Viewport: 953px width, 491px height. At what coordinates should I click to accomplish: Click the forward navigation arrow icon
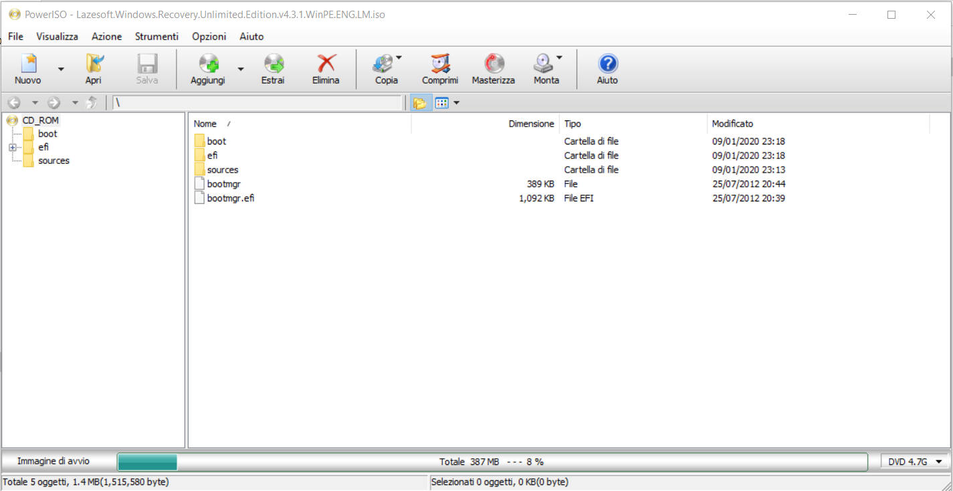(54, 103)
